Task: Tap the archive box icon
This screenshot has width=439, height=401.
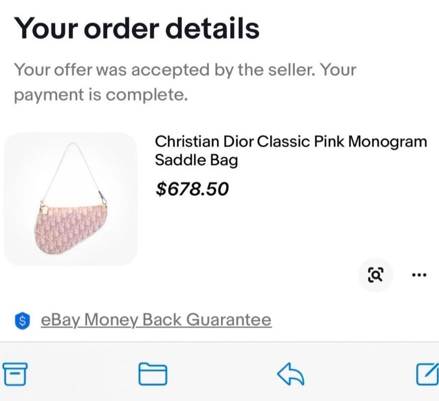Action: click(x=14, y=374)
